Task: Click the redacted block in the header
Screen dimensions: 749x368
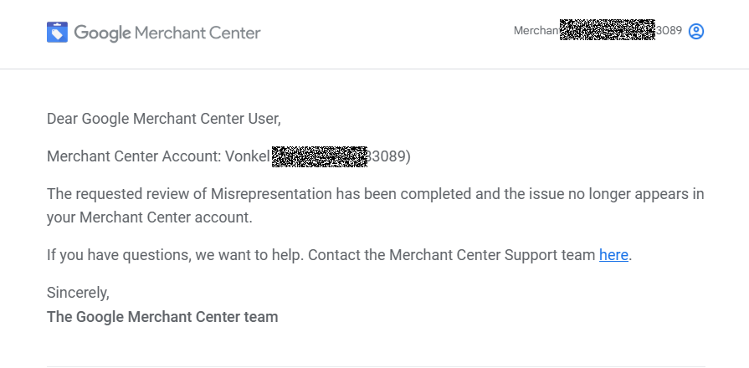Action: click(x=607, y=29)
